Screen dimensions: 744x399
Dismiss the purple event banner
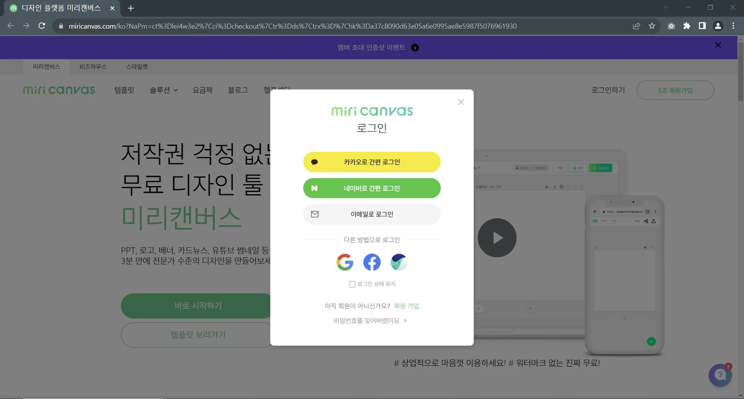point(718,45)
